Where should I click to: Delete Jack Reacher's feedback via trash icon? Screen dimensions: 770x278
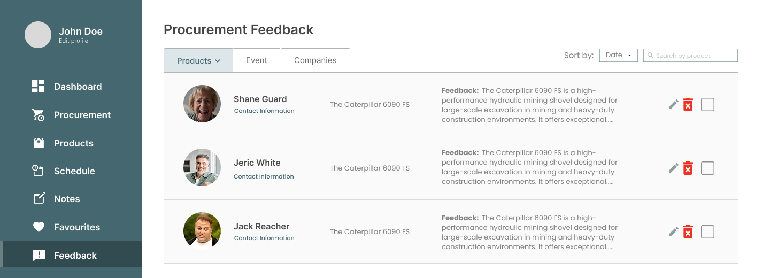[x=688, y=232]
